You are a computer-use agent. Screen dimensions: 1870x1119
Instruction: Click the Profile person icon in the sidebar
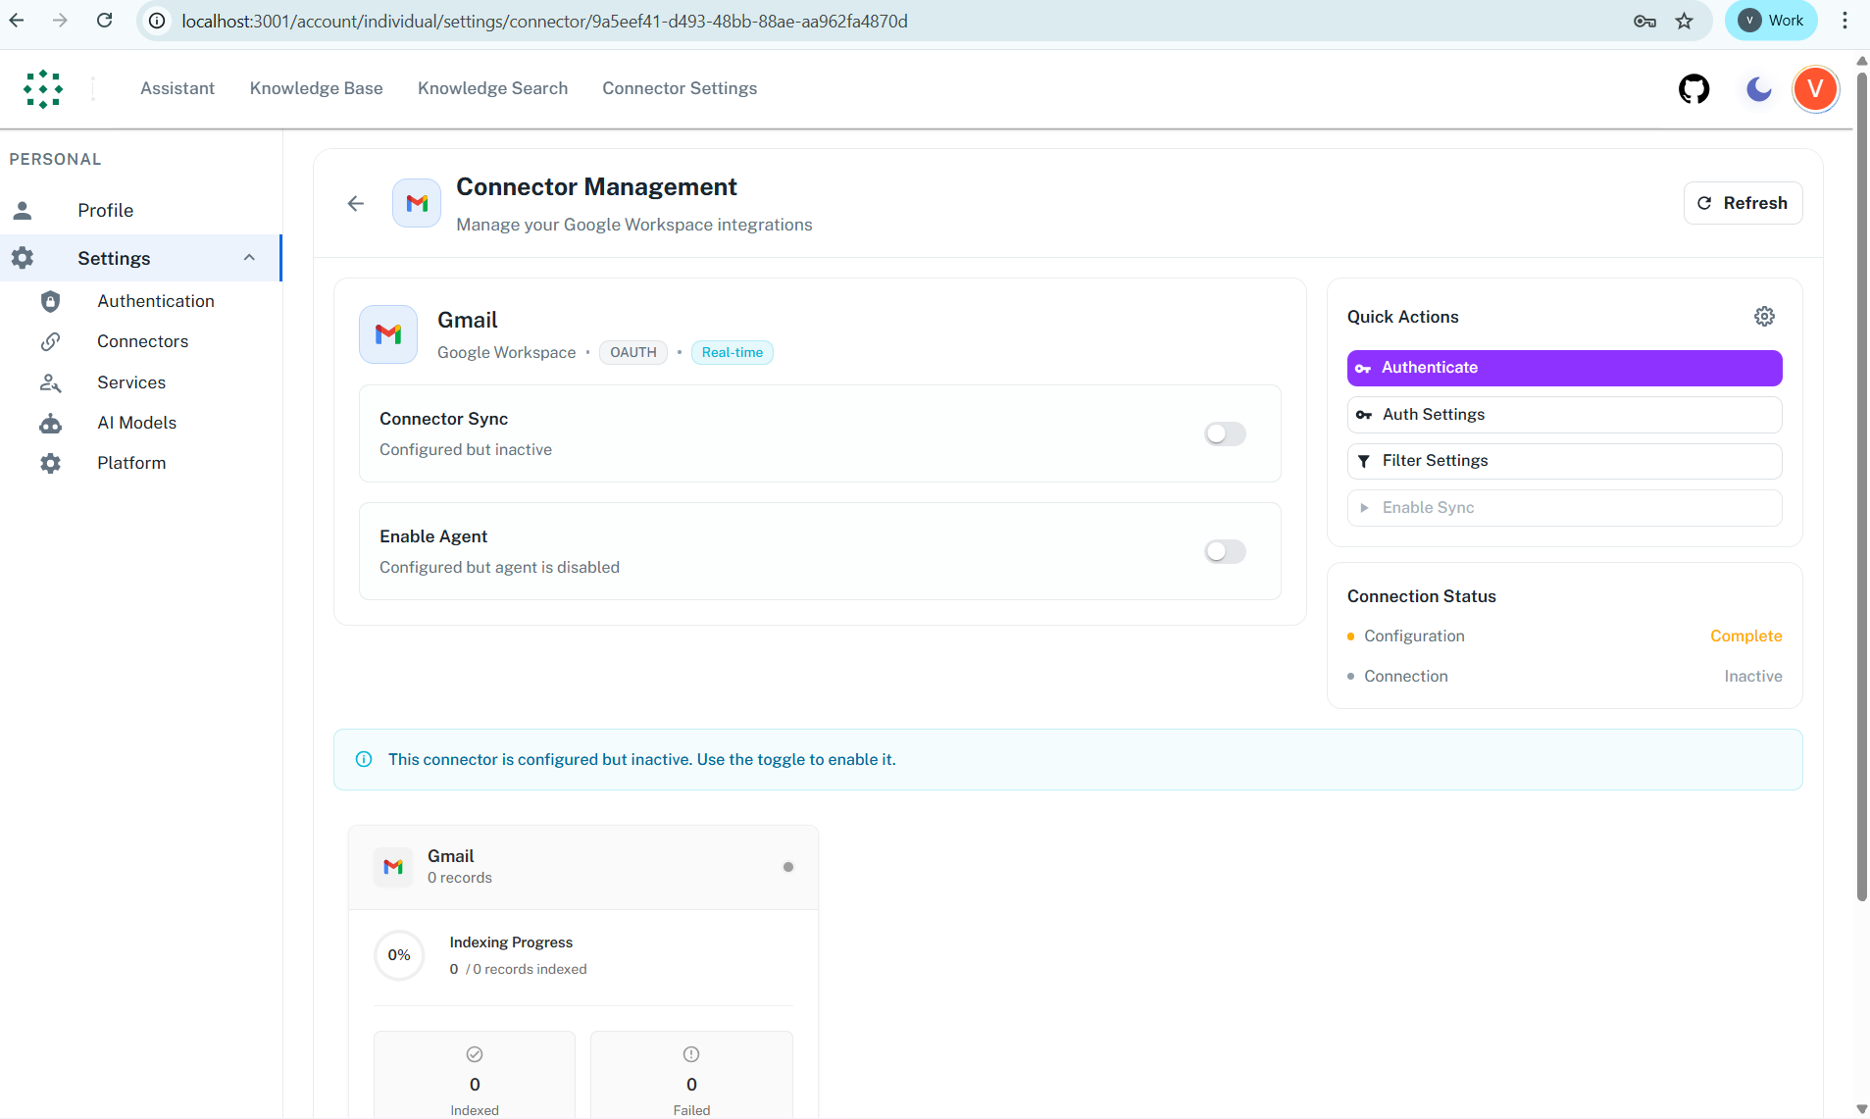tap(23, 210)
